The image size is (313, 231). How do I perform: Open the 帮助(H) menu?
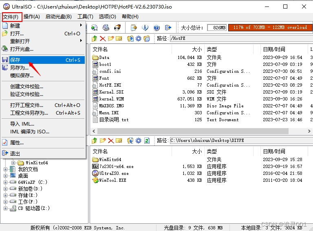tap(130, 17)
